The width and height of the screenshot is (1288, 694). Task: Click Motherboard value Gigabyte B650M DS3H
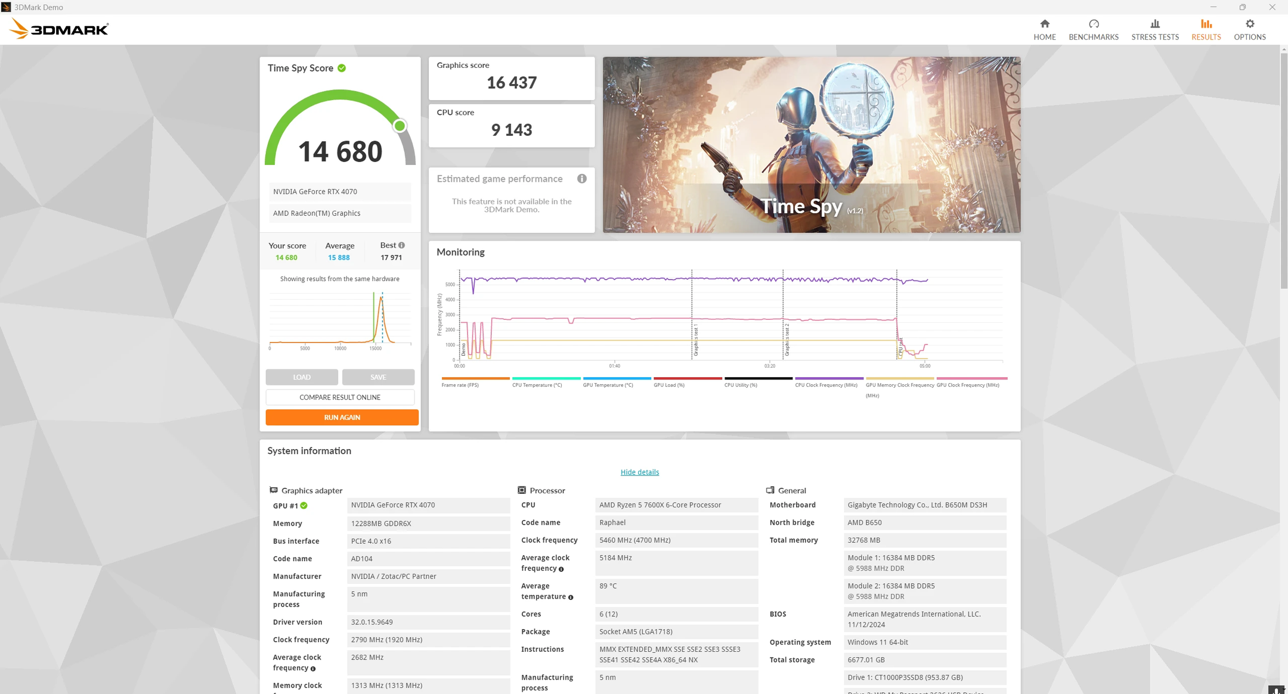[x=925, y=505]
